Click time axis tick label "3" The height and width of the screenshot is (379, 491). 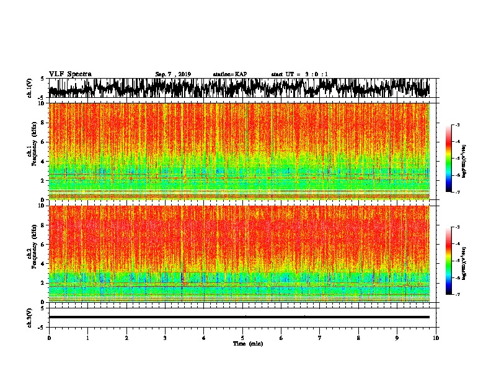click(x=165, y=338)
